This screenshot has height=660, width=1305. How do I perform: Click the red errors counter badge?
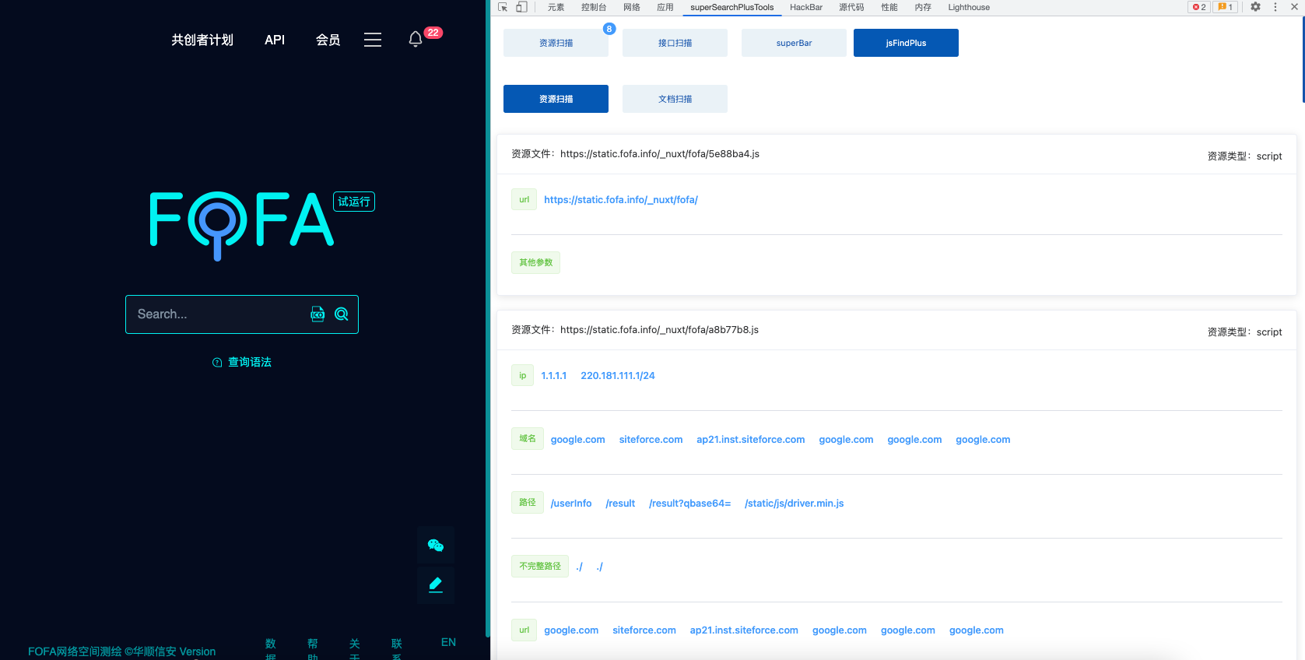1199,7
